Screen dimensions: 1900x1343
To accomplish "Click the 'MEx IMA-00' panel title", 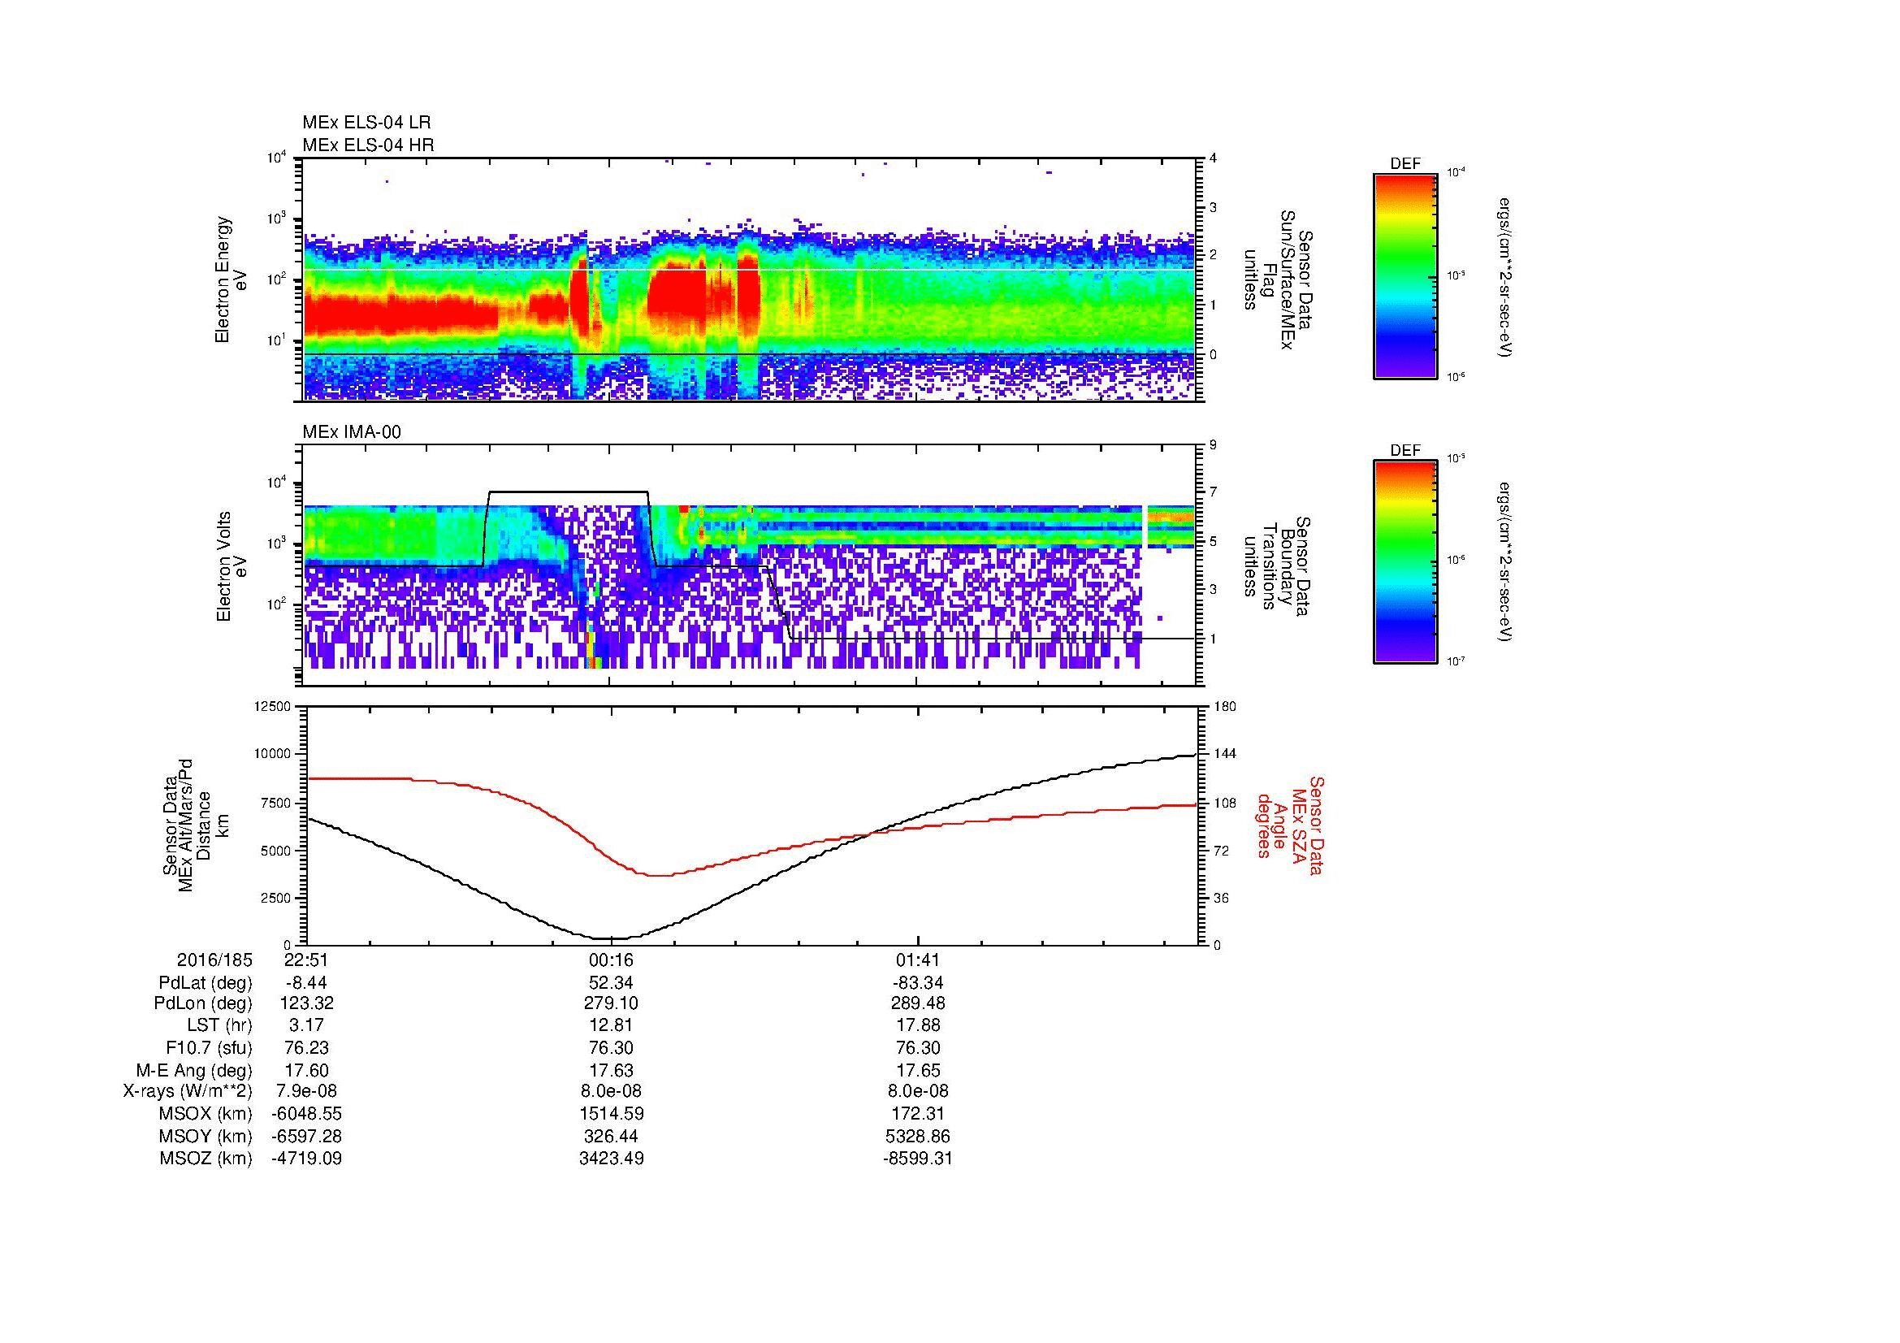I will coord(352,432).
